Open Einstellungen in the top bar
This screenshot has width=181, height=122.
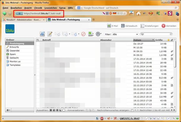(x=149, y=26)
